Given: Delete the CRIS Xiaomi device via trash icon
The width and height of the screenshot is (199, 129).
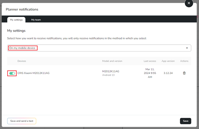Looking at the screenshot, I should pyautogui.click(x=184, y=73).
